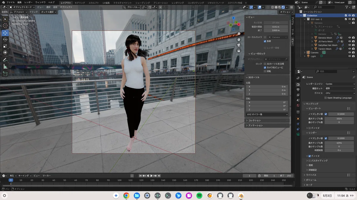
Task: Switch to material preview shading
Action: [x=280, y=7]
